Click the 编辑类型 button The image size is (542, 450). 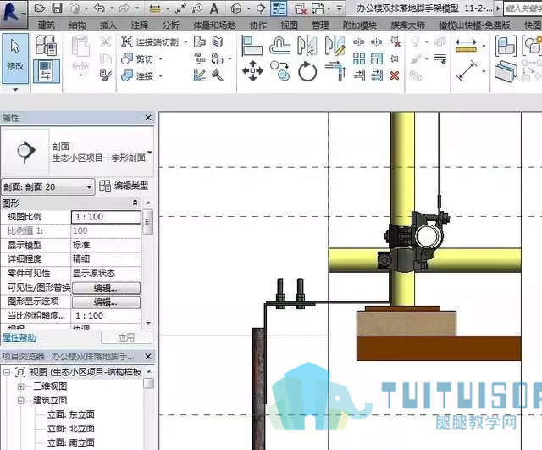pos(124,186)
